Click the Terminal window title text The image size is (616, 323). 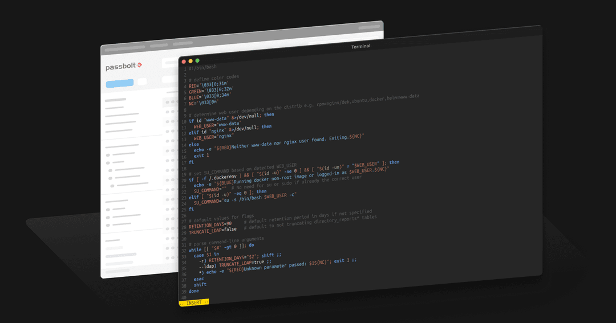point(360,46)
